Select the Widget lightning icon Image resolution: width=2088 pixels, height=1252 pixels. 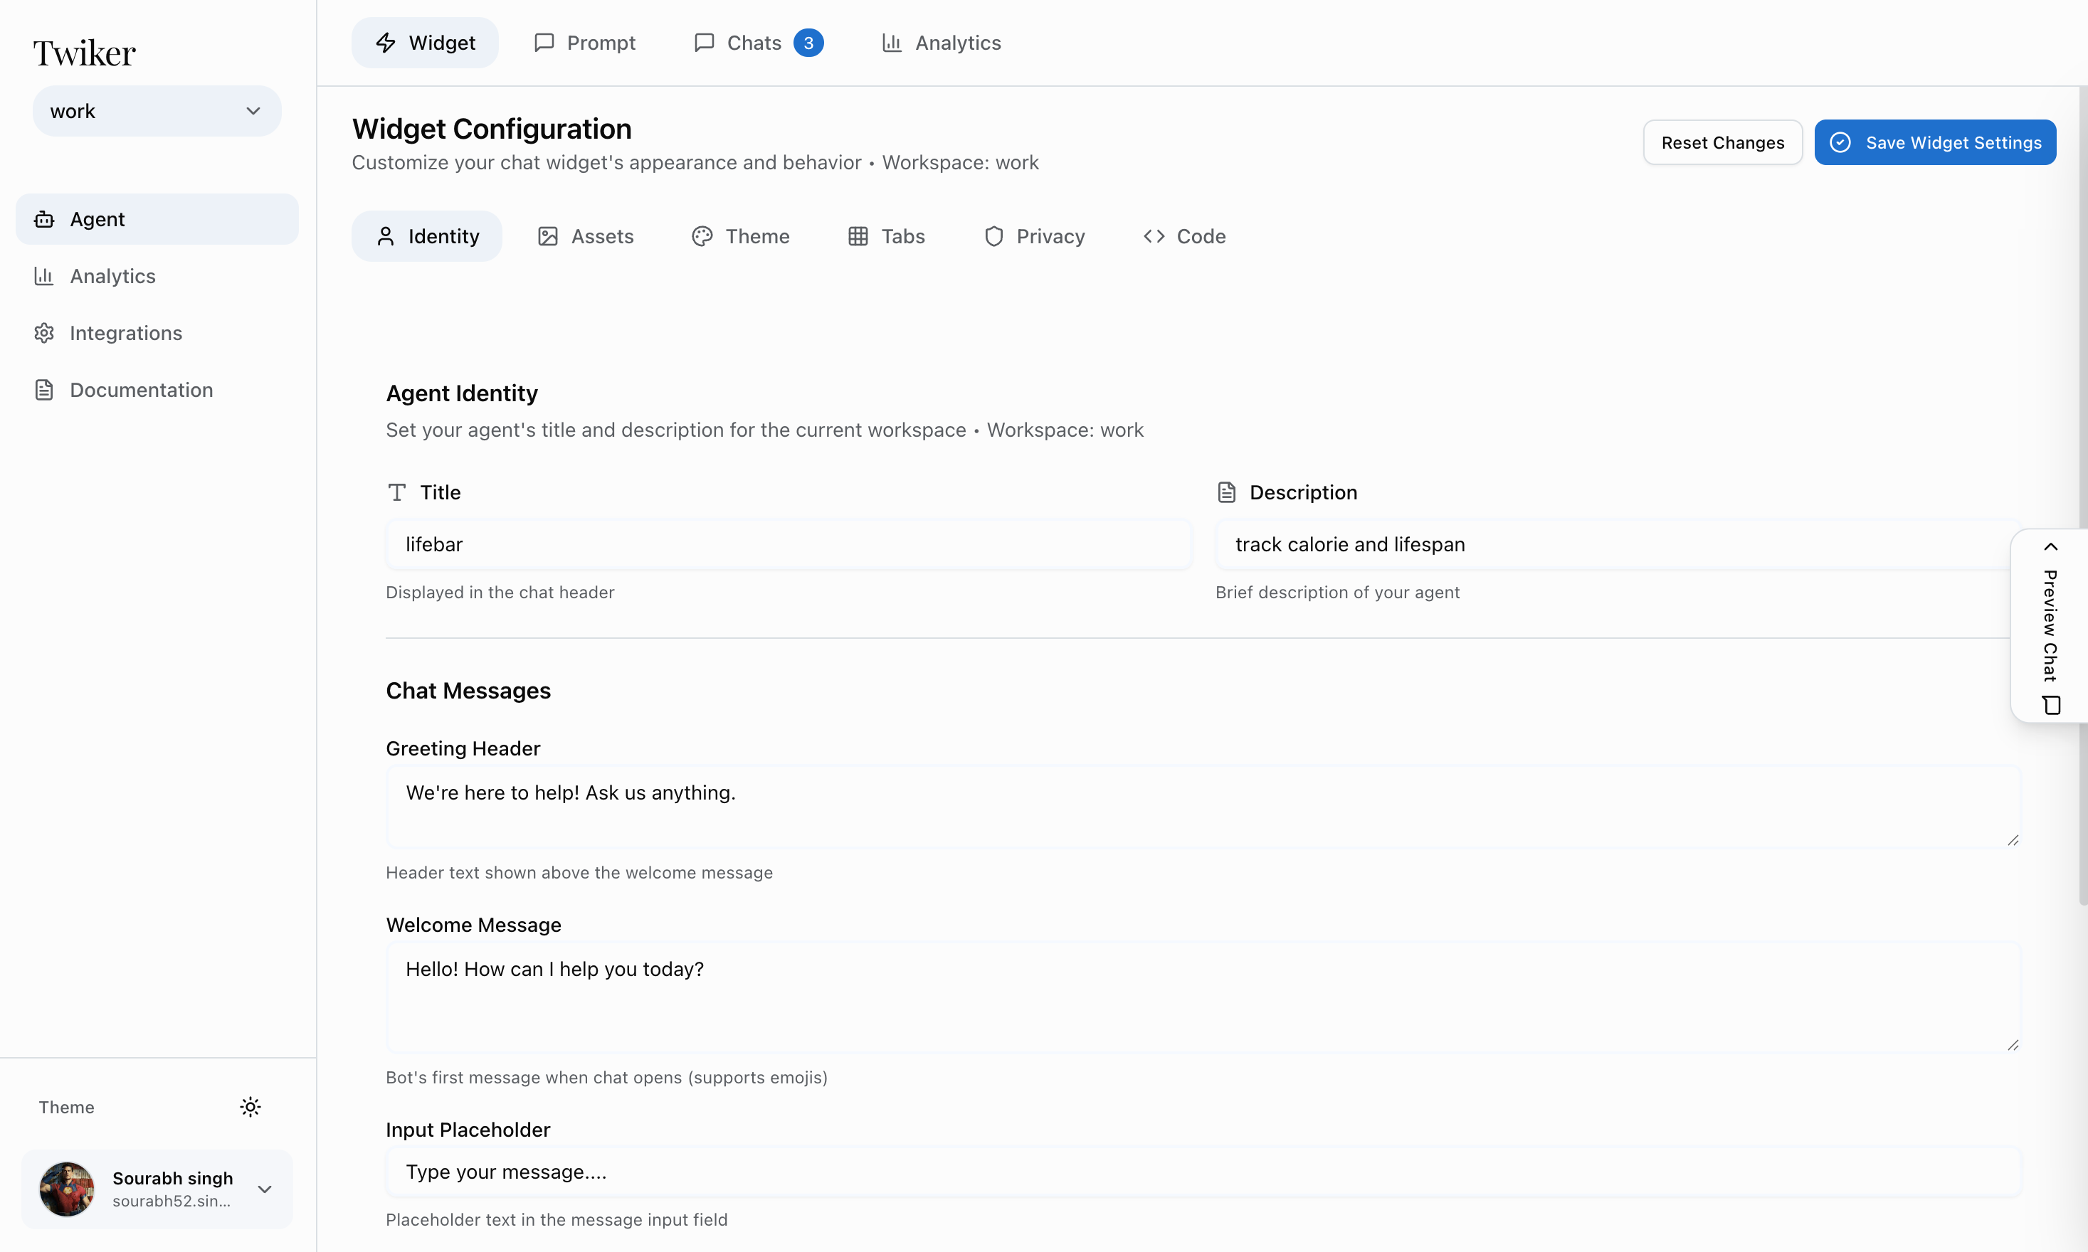(386, 42)
